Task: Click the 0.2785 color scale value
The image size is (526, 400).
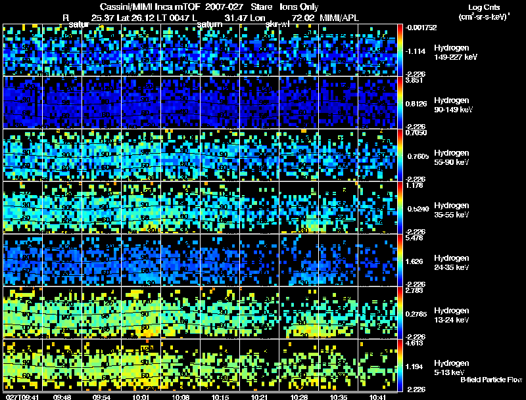Action: (x=416, y=314)
